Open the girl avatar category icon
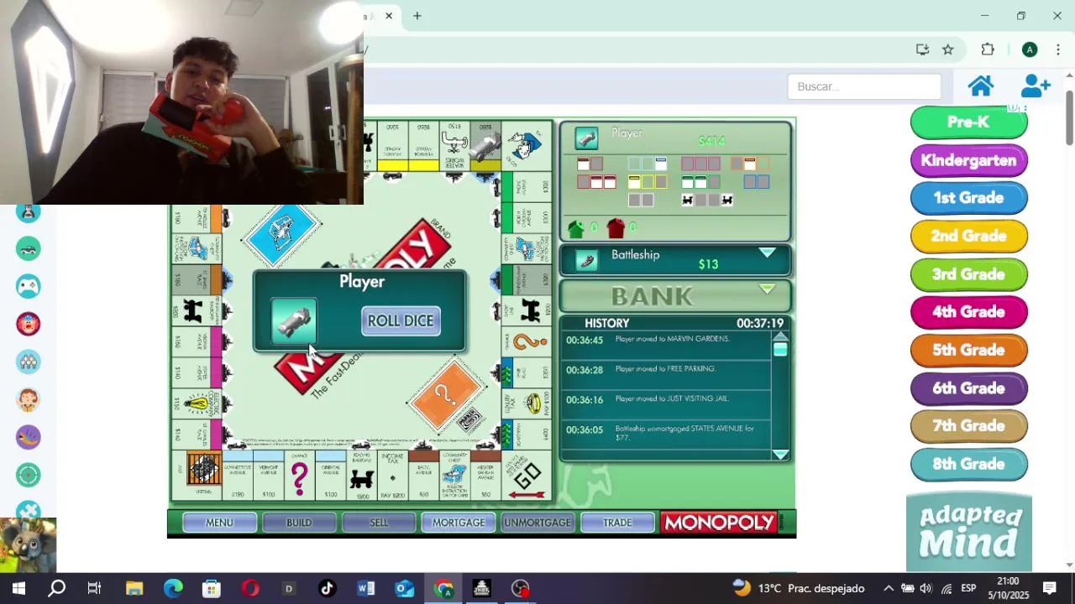The width and height of the screenshot is (1075, 604). 29,399
